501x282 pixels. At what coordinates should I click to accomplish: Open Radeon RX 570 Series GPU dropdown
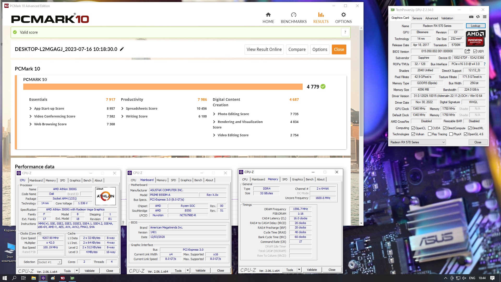(x=417, y=142)
